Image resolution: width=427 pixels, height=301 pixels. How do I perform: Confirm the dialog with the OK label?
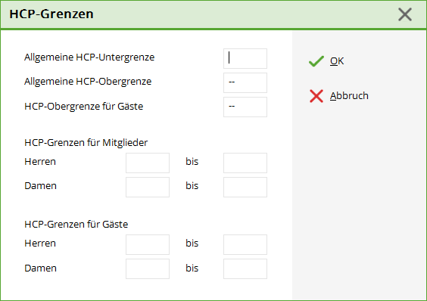(337, 61)
